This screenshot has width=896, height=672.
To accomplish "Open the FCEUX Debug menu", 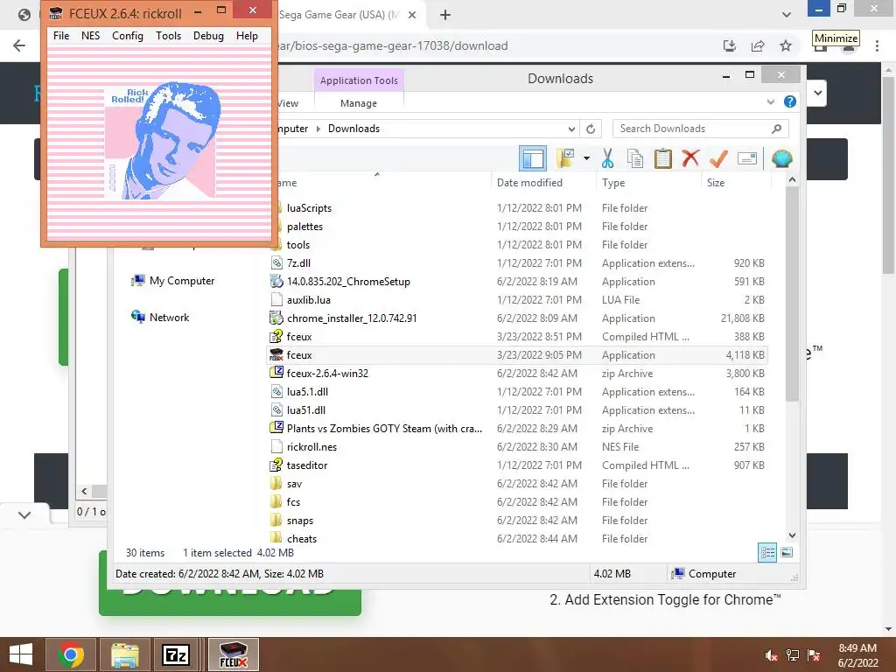I will pyautogui.click(x=208, y=35).
